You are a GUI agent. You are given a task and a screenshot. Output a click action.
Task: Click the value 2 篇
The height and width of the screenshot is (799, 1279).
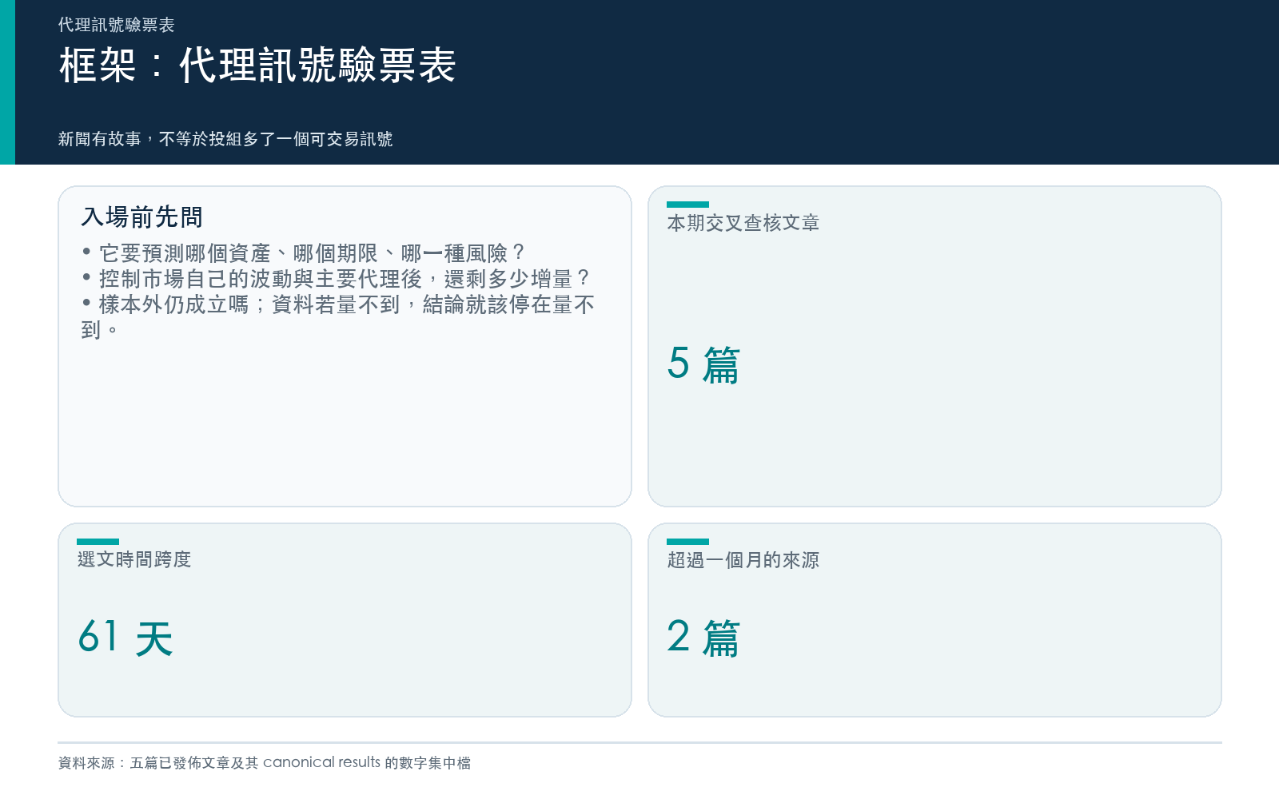coord(703,638)
